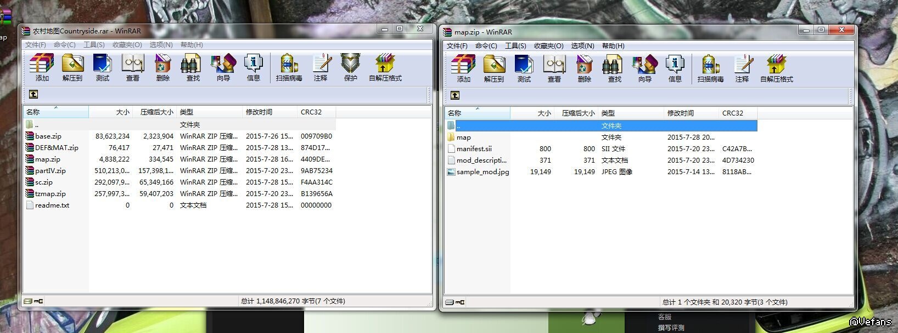Select partIV.zip in the file list
This screenshot has height=333, width=898.
click(x=50, y=171)
